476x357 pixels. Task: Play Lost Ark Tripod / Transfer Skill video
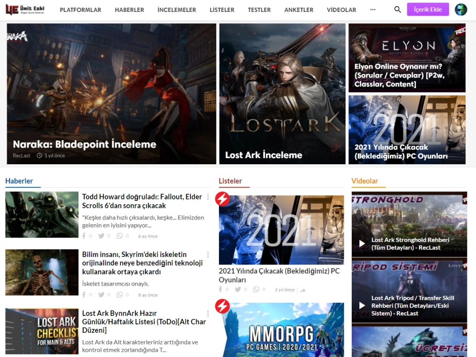pyautogui.click(x=362, y=306)
